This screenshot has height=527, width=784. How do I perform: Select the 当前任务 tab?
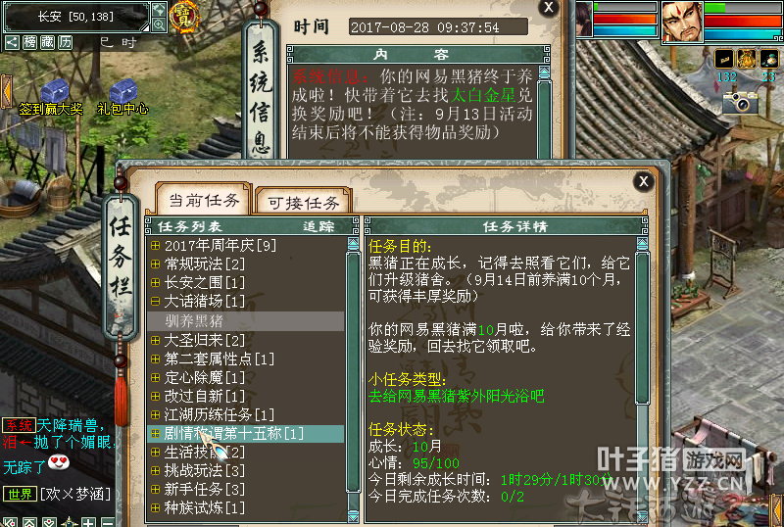click(x=204, y=200)
